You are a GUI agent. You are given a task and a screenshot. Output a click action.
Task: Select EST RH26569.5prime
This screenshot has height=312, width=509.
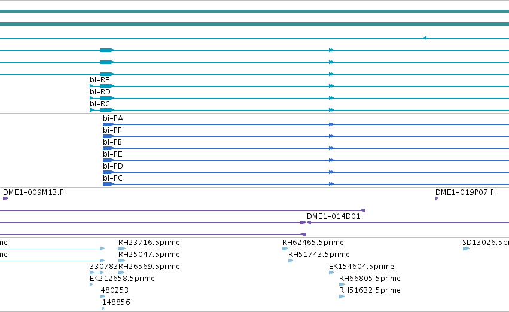149,267
